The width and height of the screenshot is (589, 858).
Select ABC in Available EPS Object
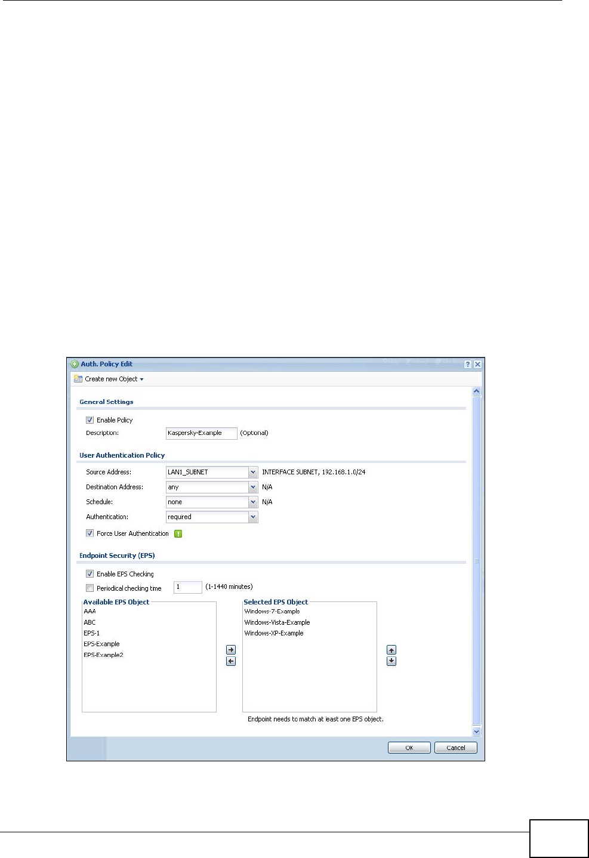pyautogui.click(x=90, y=622)
